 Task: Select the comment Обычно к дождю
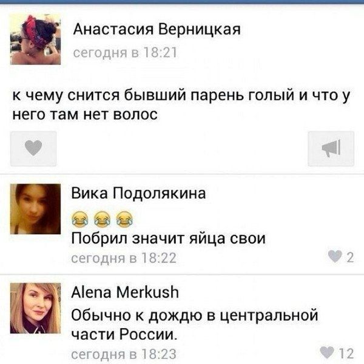[195, 325]
